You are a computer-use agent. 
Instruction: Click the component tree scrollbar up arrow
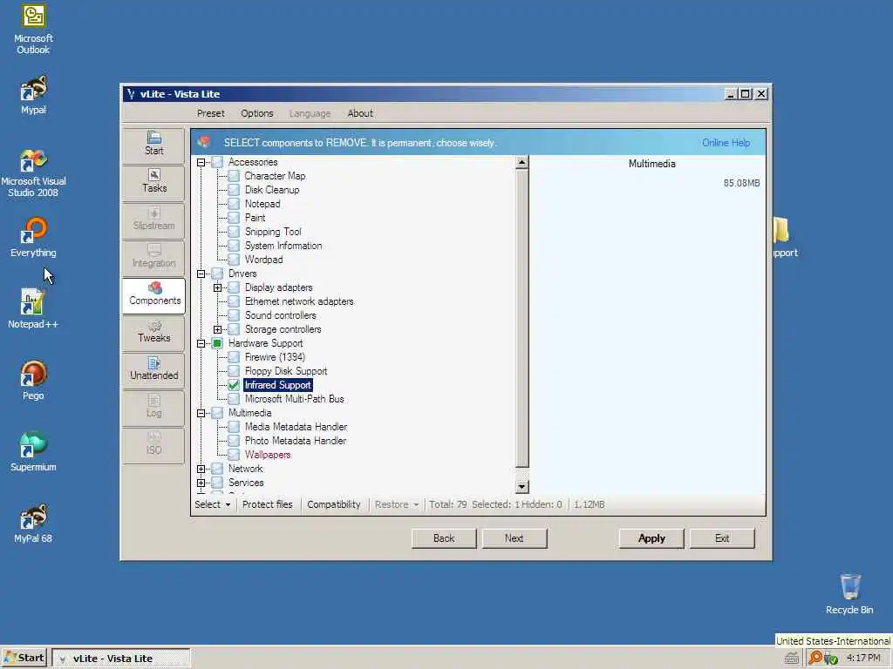point(521,163)
